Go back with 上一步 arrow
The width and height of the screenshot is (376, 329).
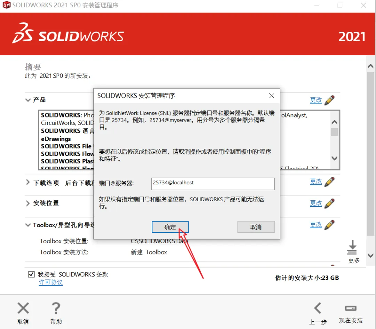coord(318,308)
